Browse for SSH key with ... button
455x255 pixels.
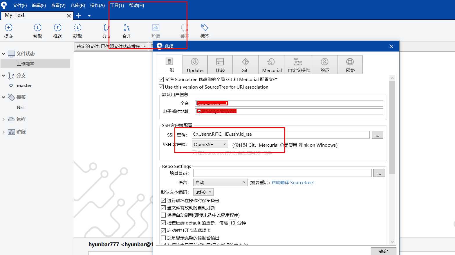tap(377, 135)
